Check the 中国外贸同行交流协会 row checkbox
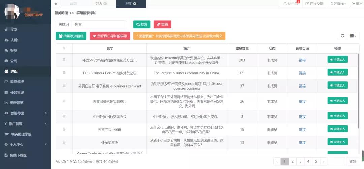Viewport: 364px width, 169px height. (64, 116)
